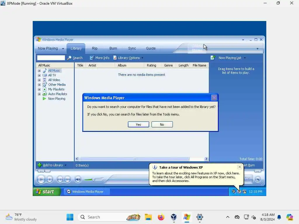299x224 pixels.
Task: Click the volume slider handle
Action: [x=93, y=179]
